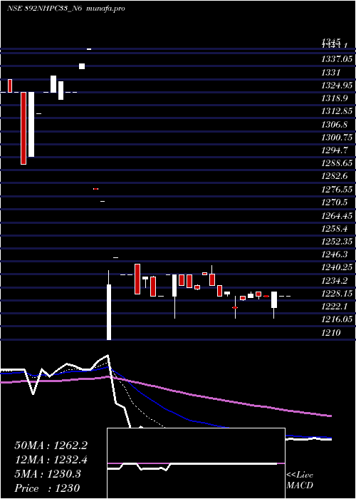Click the 1324.95 price axis label
356x499 pixels.
pos(337,85)
